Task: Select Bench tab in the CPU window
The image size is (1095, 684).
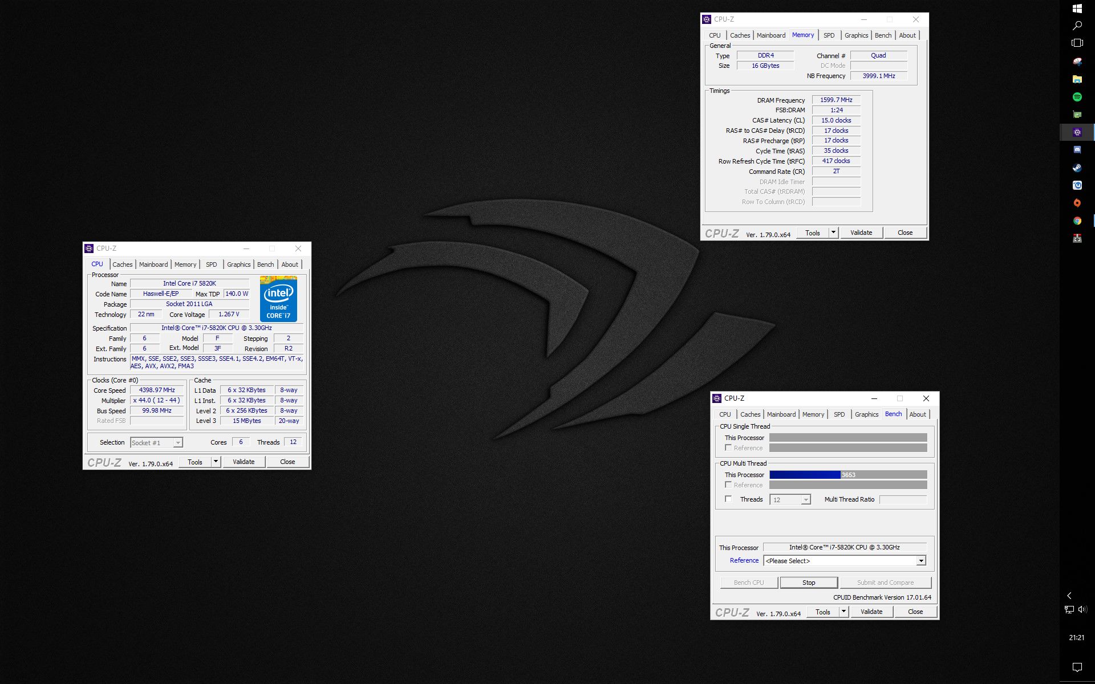Action: (265, 264)
